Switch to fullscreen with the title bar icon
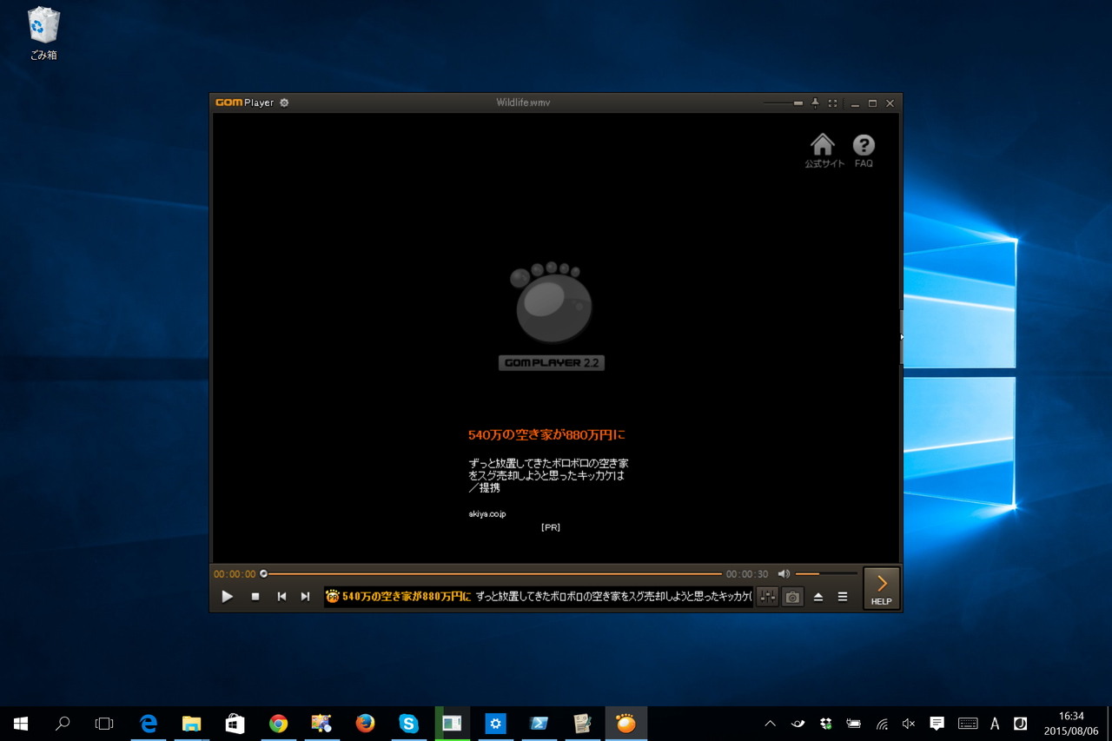Viewport: 1112px width, 741px height. 833,103
